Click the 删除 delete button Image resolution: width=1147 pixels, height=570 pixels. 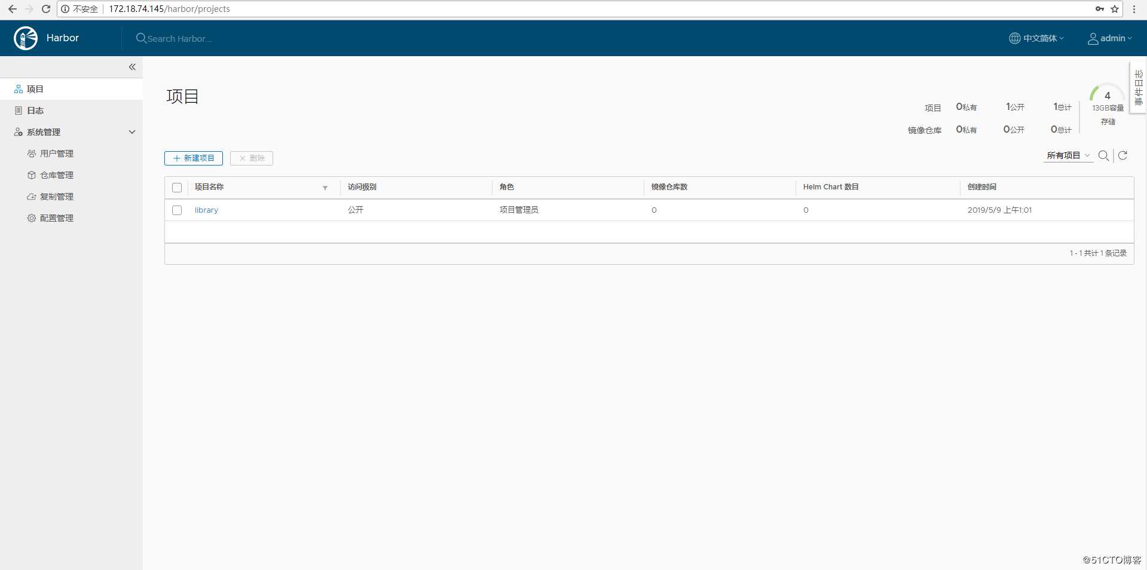[x=252, y=158]
